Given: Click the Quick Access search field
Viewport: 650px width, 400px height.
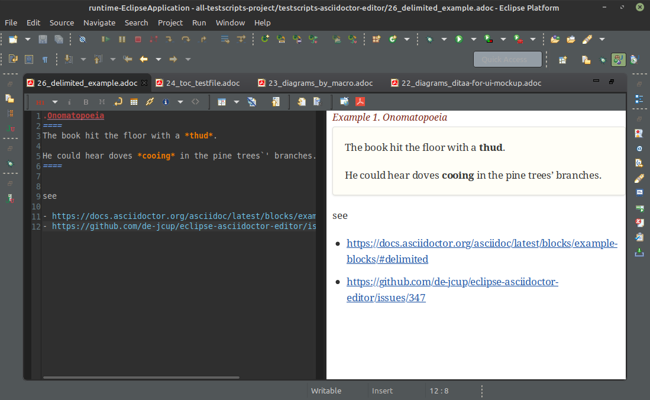Looking at the screenshot, I should (507, 59).
